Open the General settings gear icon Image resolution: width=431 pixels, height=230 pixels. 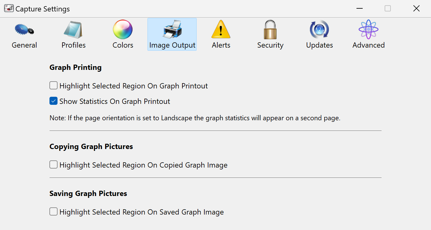(x=24, y=30)
